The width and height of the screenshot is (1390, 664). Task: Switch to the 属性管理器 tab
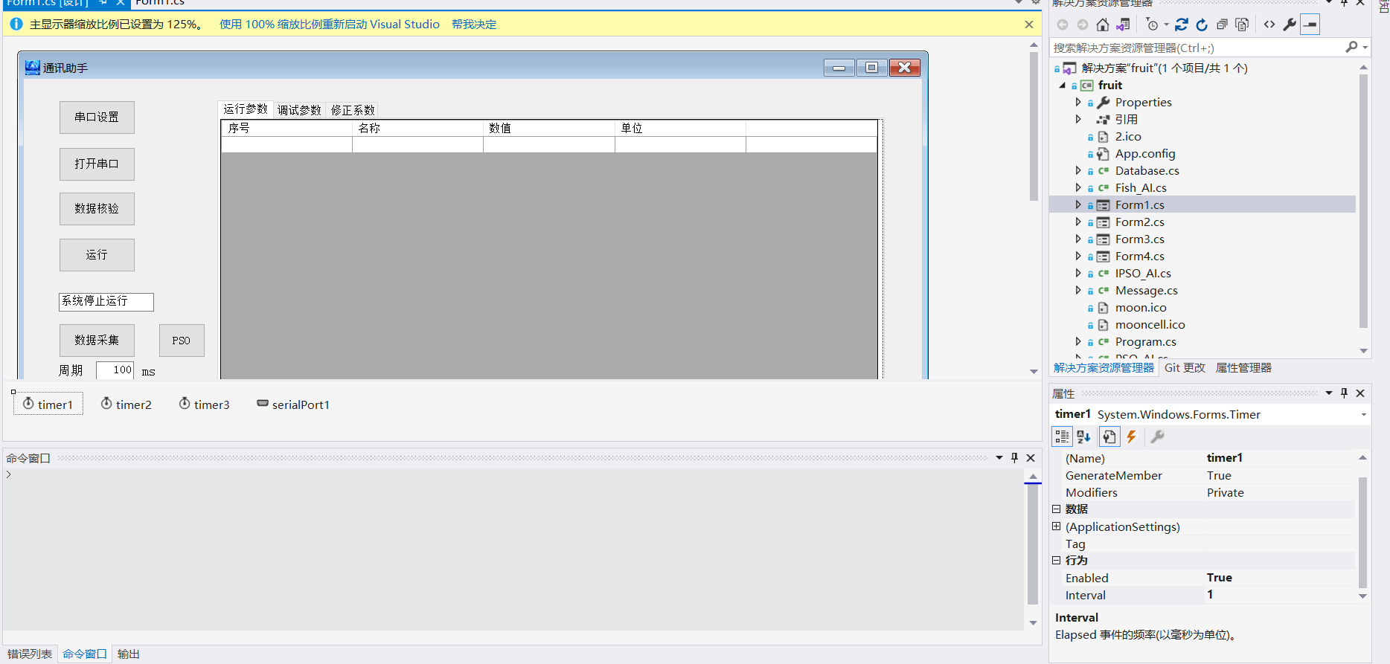(x=1243, y=368)
